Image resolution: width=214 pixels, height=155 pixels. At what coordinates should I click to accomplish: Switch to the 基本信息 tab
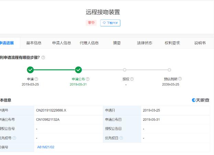(x=34, y=43)
